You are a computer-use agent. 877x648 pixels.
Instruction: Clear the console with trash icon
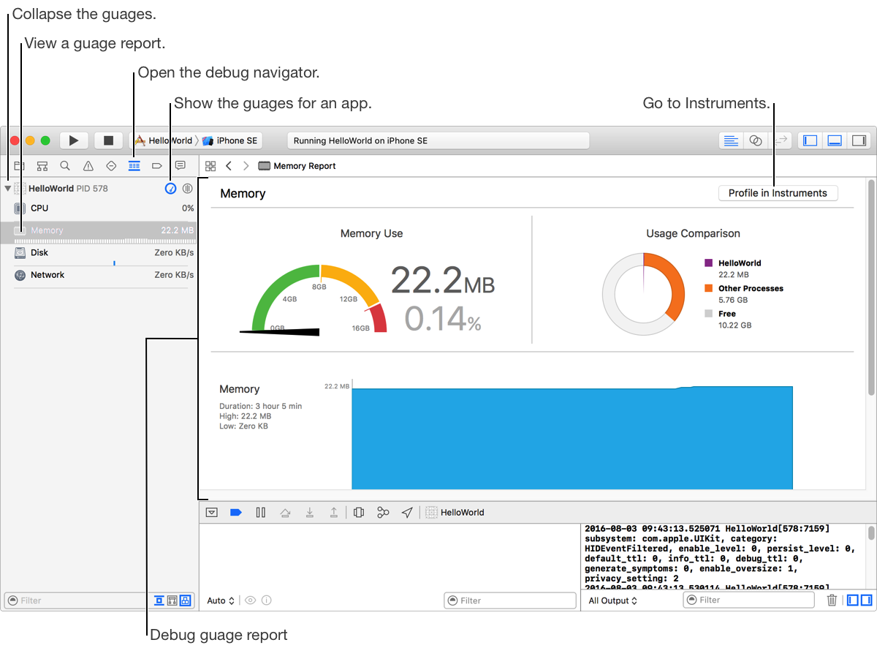832,600
